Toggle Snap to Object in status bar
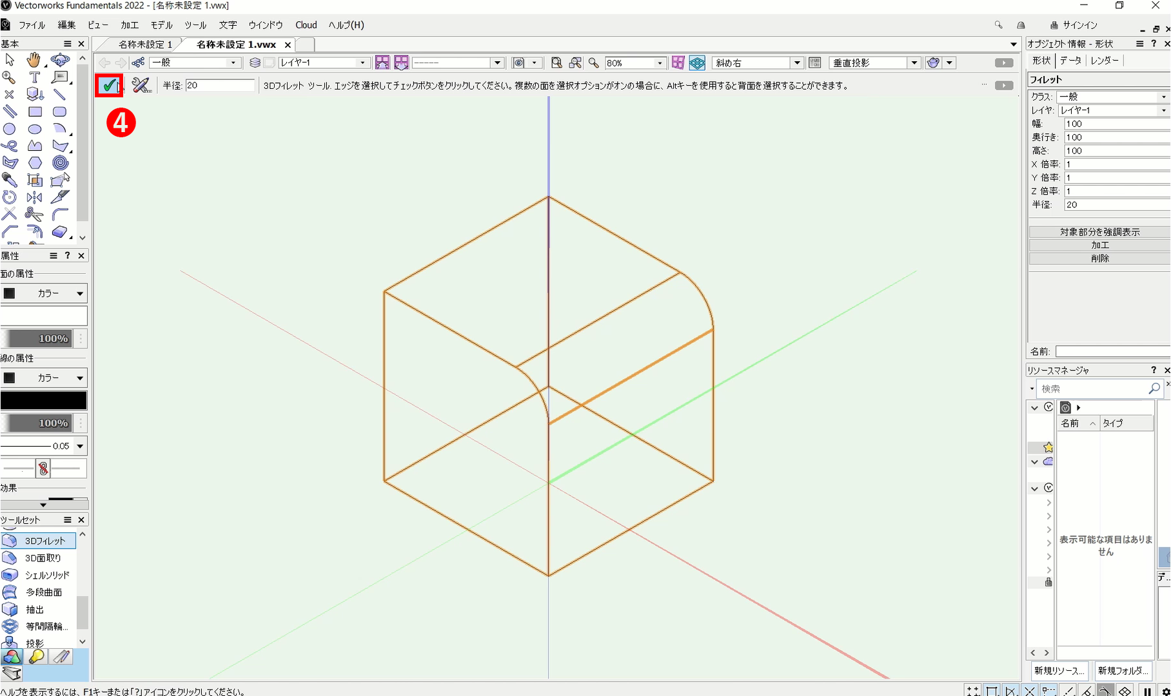1171x696 pixels. pyautogui.click(x=992, y=690)
